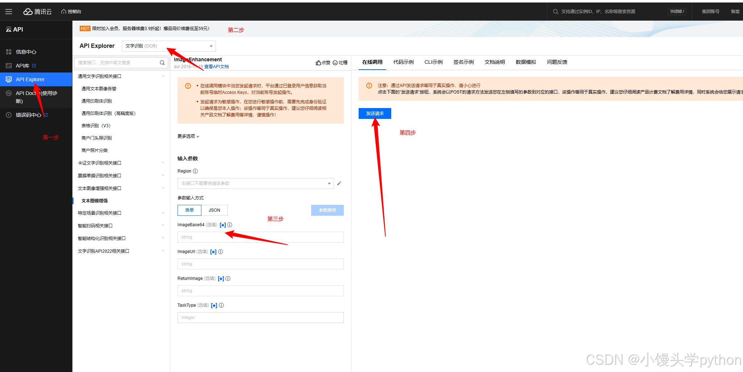Open the 查看API文档 link

click(216, 67)
